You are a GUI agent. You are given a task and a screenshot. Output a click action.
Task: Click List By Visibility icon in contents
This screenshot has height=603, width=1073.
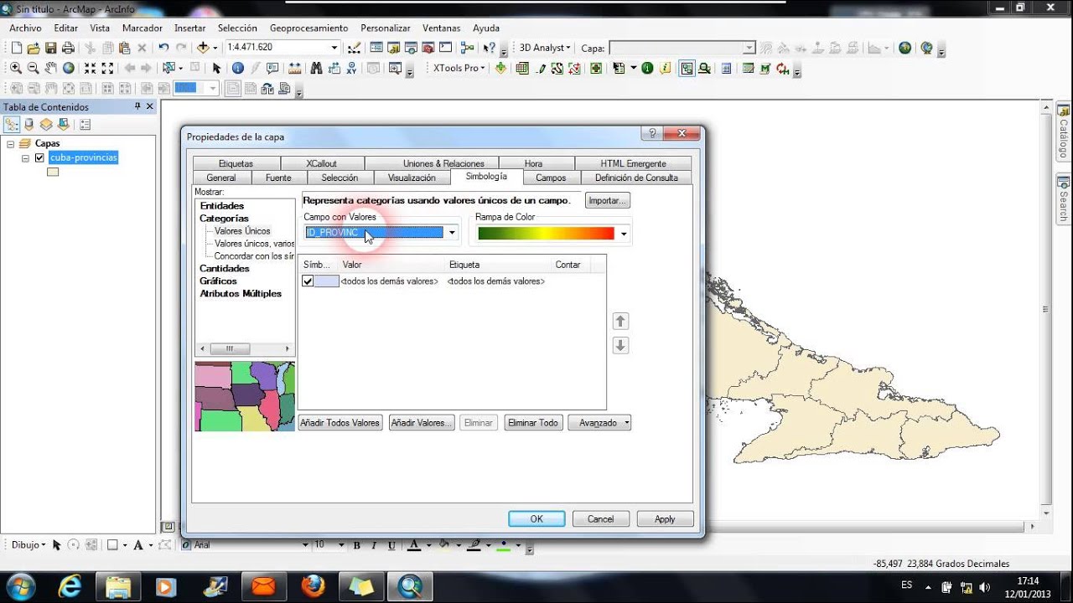point(46,124)
